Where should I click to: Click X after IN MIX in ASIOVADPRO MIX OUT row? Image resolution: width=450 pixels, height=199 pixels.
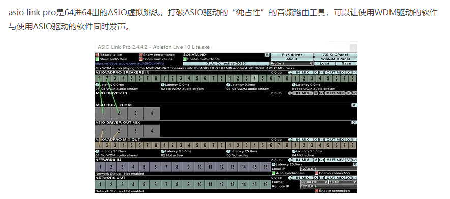tap(316, 140)
